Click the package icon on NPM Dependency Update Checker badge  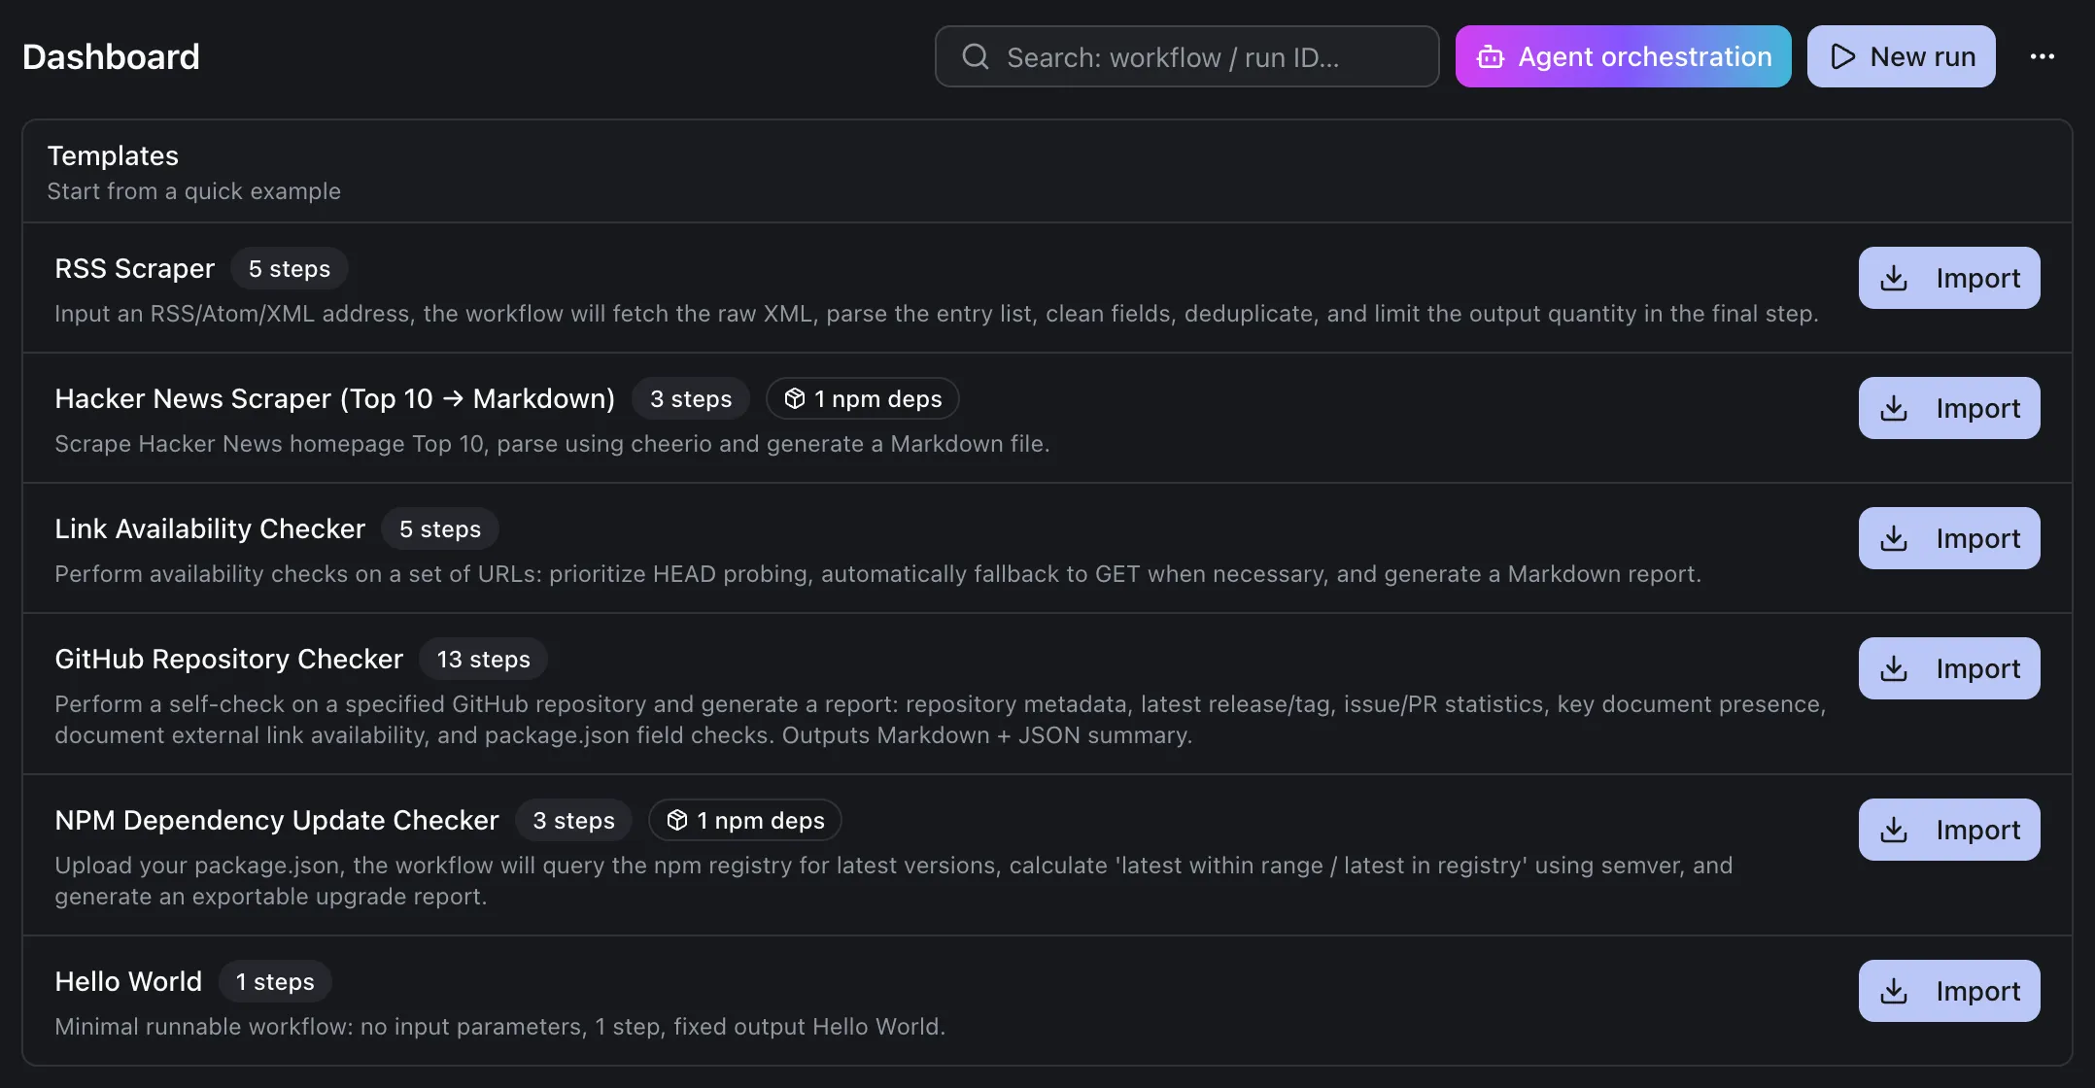point(676,820)
